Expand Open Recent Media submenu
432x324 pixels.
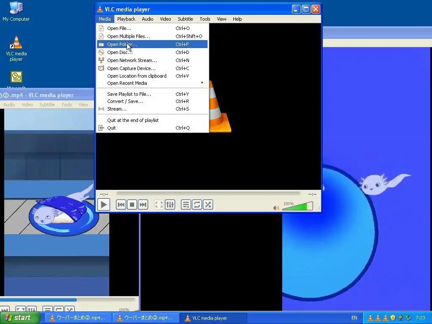point(152,83)
